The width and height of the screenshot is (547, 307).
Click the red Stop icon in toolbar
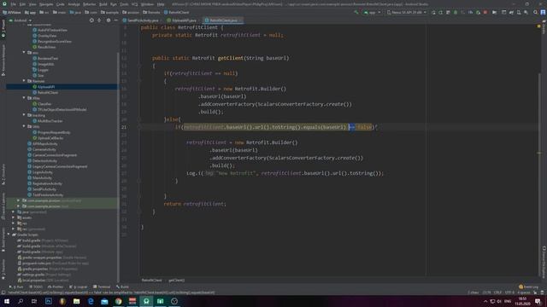[x=485, y=12]
